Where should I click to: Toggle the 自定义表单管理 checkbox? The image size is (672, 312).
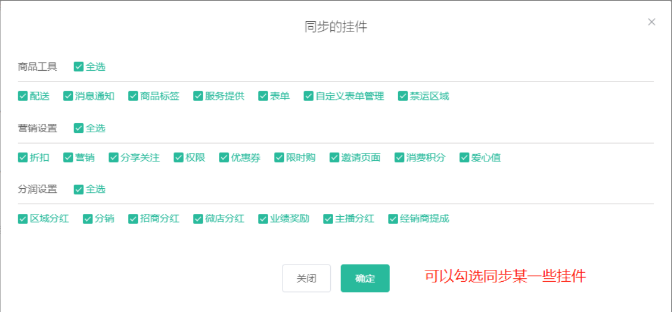point(309,96)
